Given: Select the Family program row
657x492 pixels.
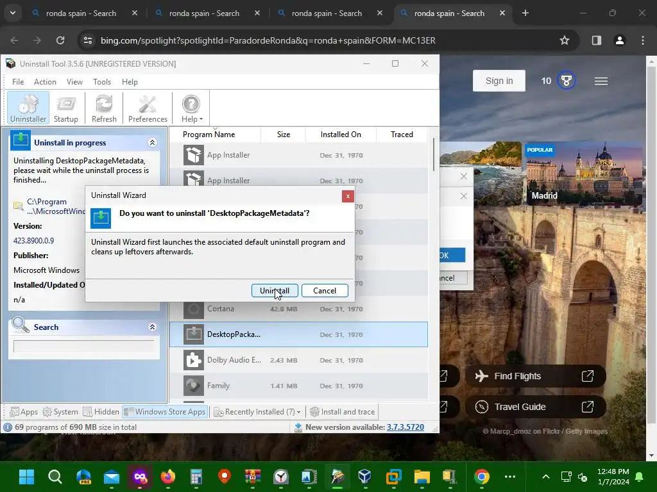Looking at the screenshot, I should 299,386.
